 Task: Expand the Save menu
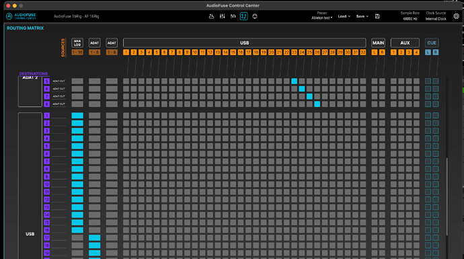pyautogui.click(x=362, y=16)
